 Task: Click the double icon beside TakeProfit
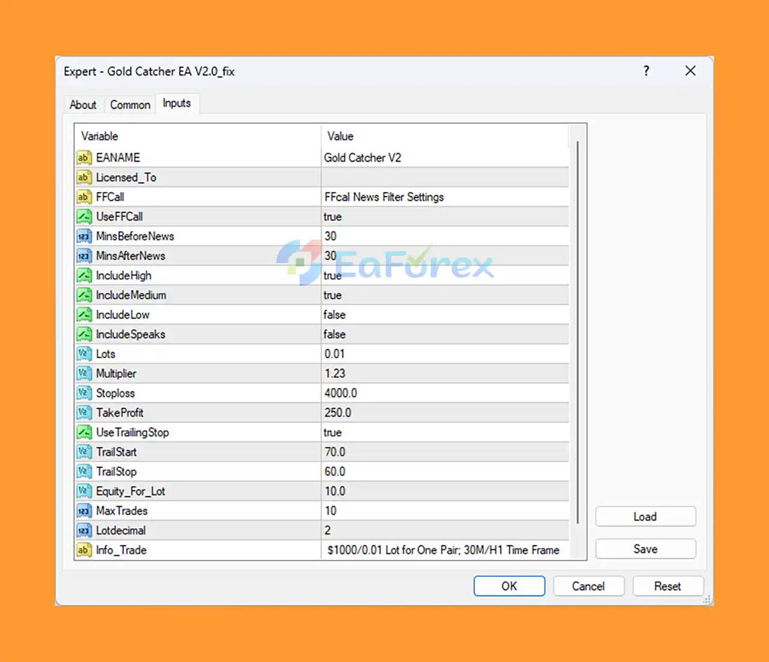coord(84,413)
